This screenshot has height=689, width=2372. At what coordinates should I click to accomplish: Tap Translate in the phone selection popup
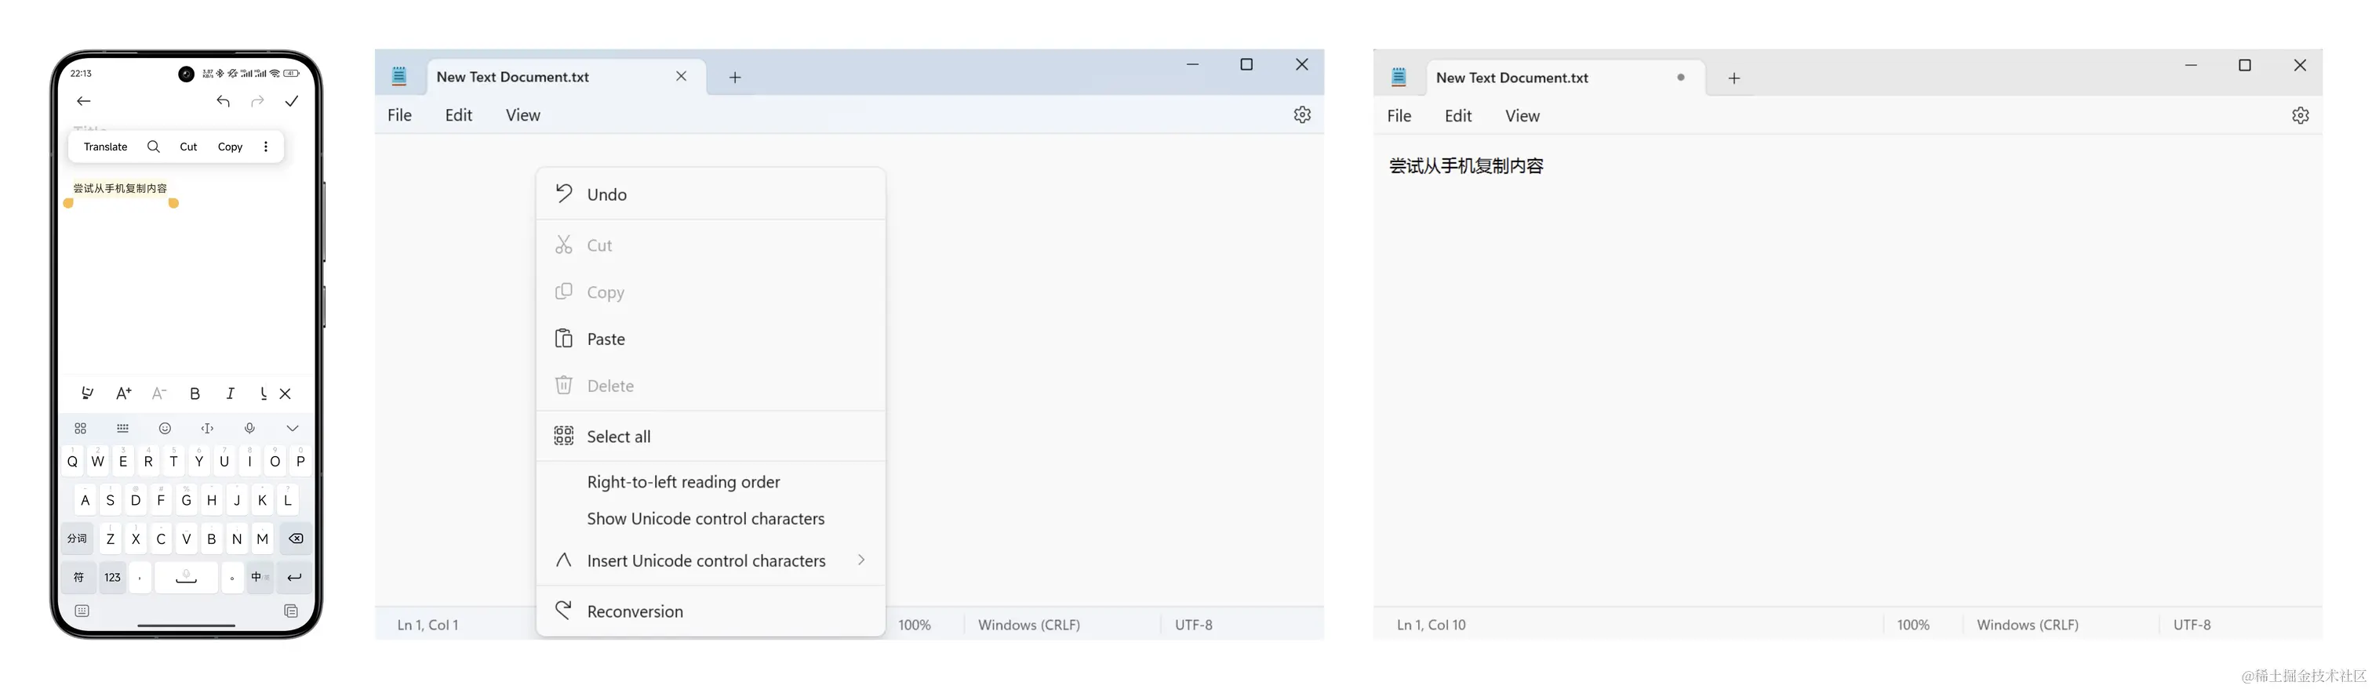[x=105, y=147]
